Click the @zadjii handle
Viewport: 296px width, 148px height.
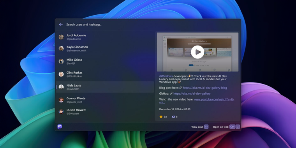coord(70,63)
